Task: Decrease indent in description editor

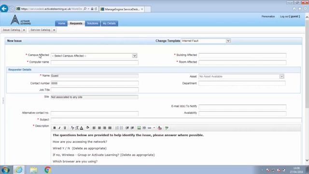Action: [x=127, y=128]
